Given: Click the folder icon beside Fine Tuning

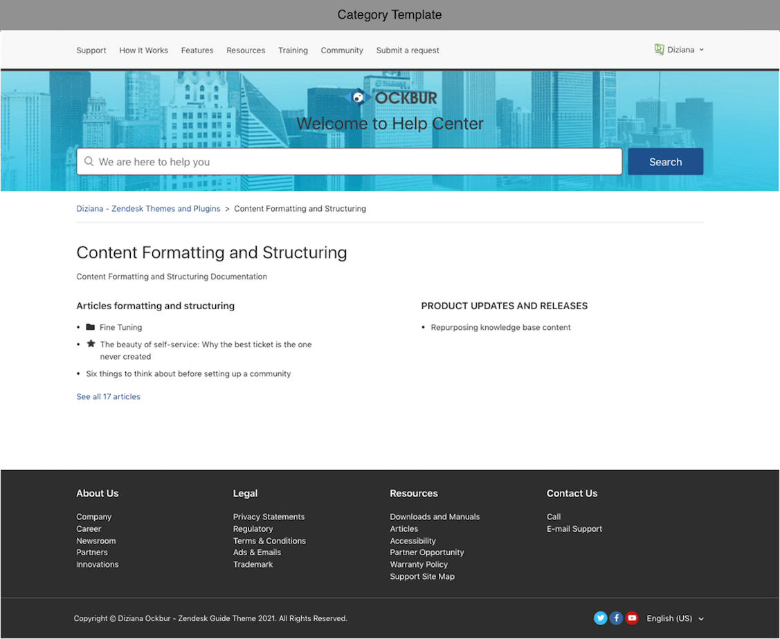Looking at the screenshot, I should pos(91,327).
